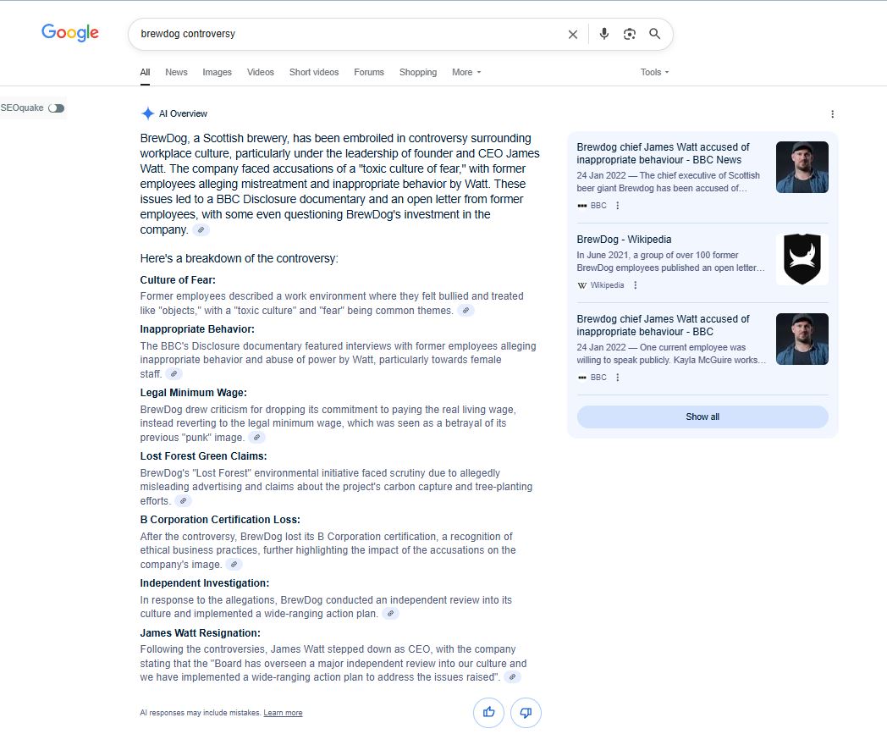Click the magnifying glass search icon
Viewport: 887px width, 734px height.
pos(654,34)
